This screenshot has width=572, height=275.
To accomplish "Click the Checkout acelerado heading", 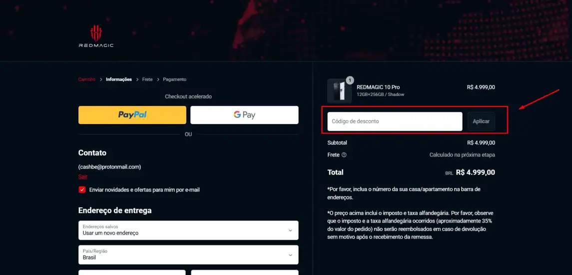I will point(188,96).
